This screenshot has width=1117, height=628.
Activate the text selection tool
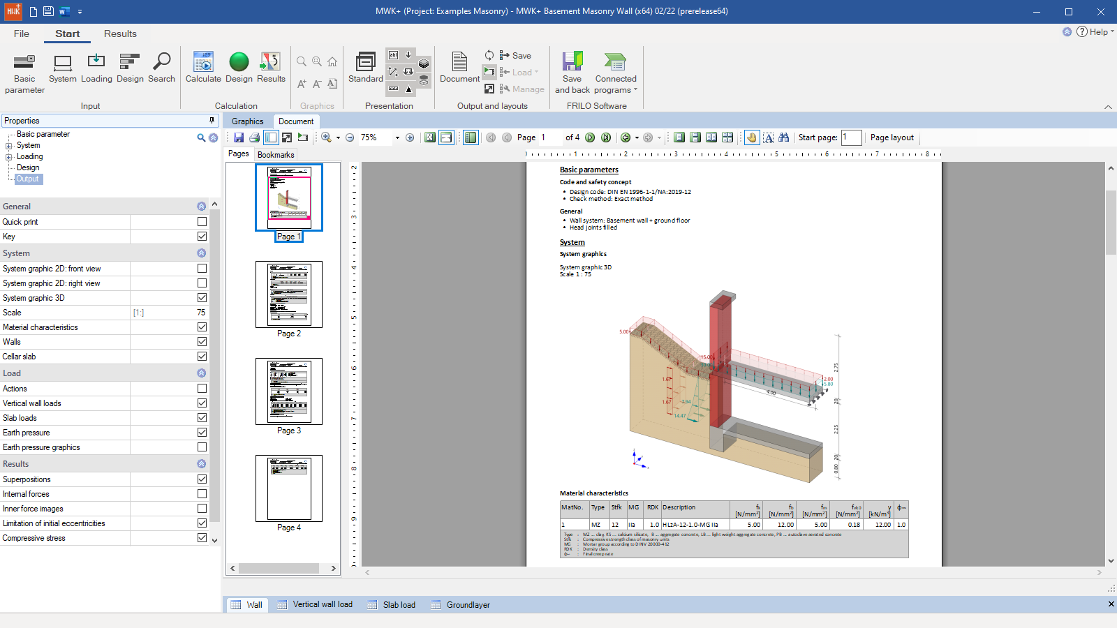pyautogui.click(x=769, y=137)
